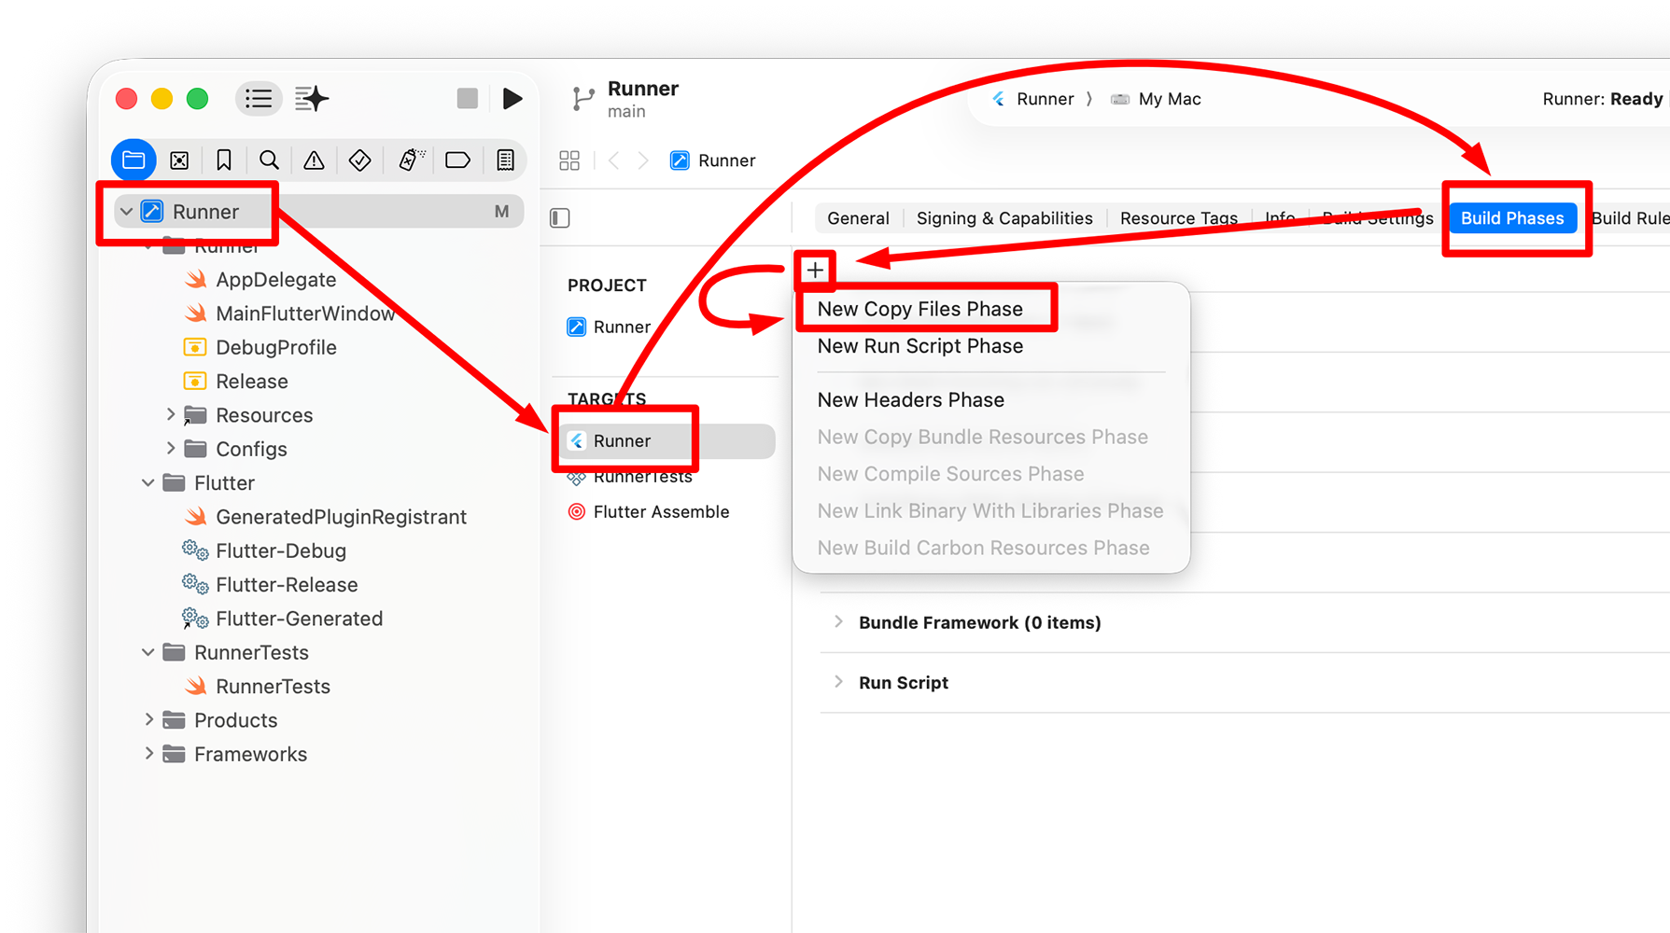The height and width of the screenshot is (933, 1670).
Task: Expand the Run Script build phase
Action: 838,682
